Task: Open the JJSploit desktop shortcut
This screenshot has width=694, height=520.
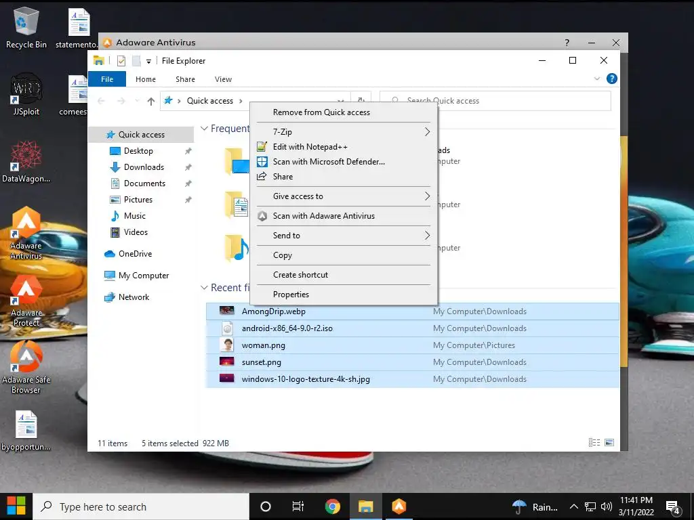Action: click(x=26, y=96)
